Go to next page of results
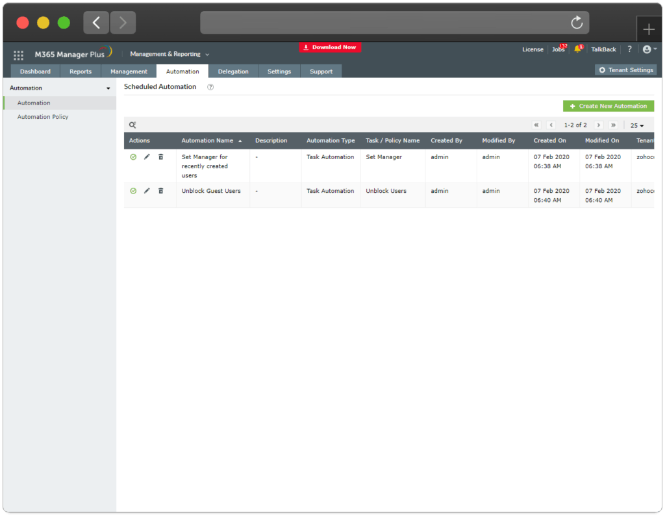 598,125
